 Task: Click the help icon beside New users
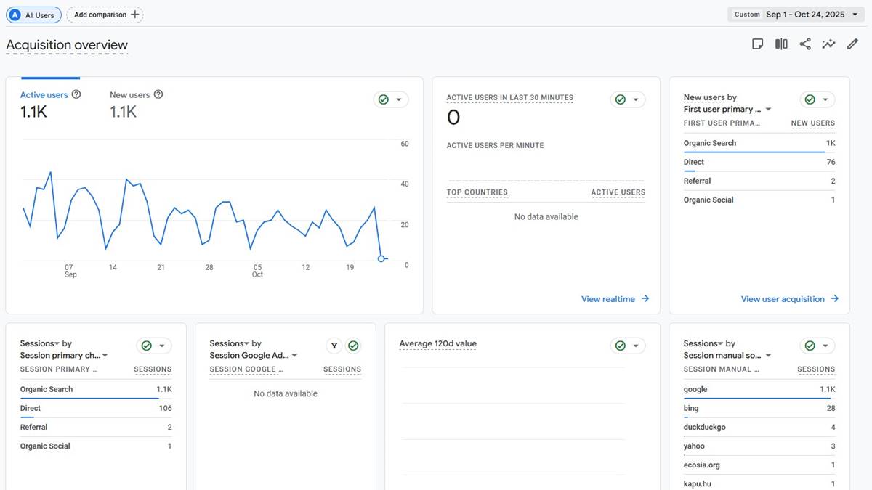click(x=158, y=94)
